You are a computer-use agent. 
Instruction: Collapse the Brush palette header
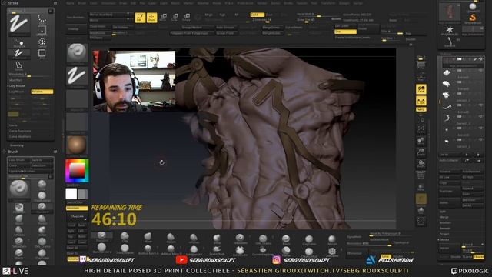coord(13,152)
